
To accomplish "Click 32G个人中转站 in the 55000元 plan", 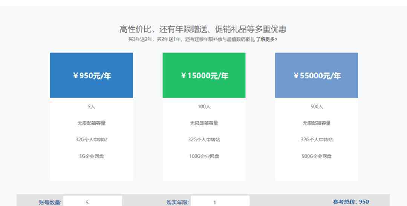I will (317, 140).
